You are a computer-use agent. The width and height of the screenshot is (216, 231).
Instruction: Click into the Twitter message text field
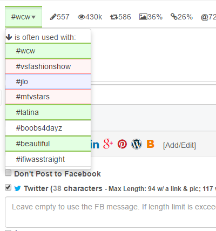[111, 212]
